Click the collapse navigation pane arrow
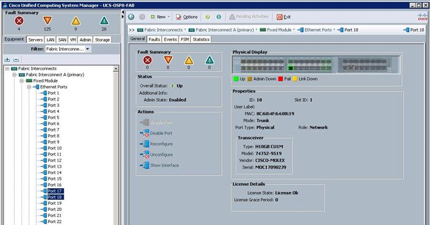 pyautogui.click(x=123, y=12)
